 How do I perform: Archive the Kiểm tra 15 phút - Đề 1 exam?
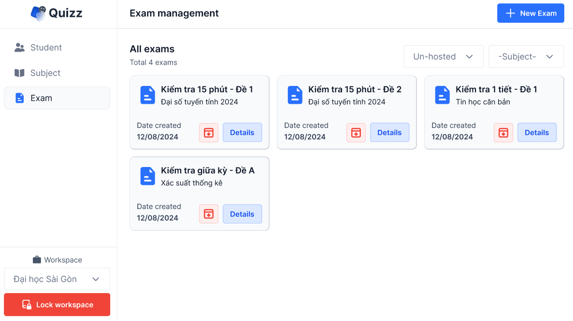[x=209, y=133]
